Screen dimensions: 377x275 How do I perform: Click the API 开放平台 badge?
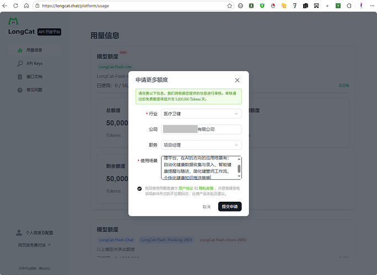click(x=49, y=32)
